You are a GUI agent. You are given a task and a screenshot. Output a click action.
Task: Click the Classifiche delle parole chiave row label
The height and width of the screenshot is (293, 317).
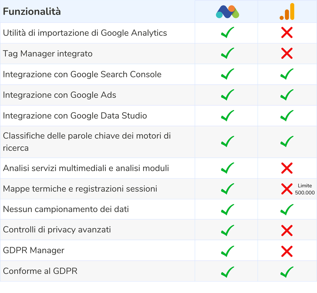tap(87, 142)
